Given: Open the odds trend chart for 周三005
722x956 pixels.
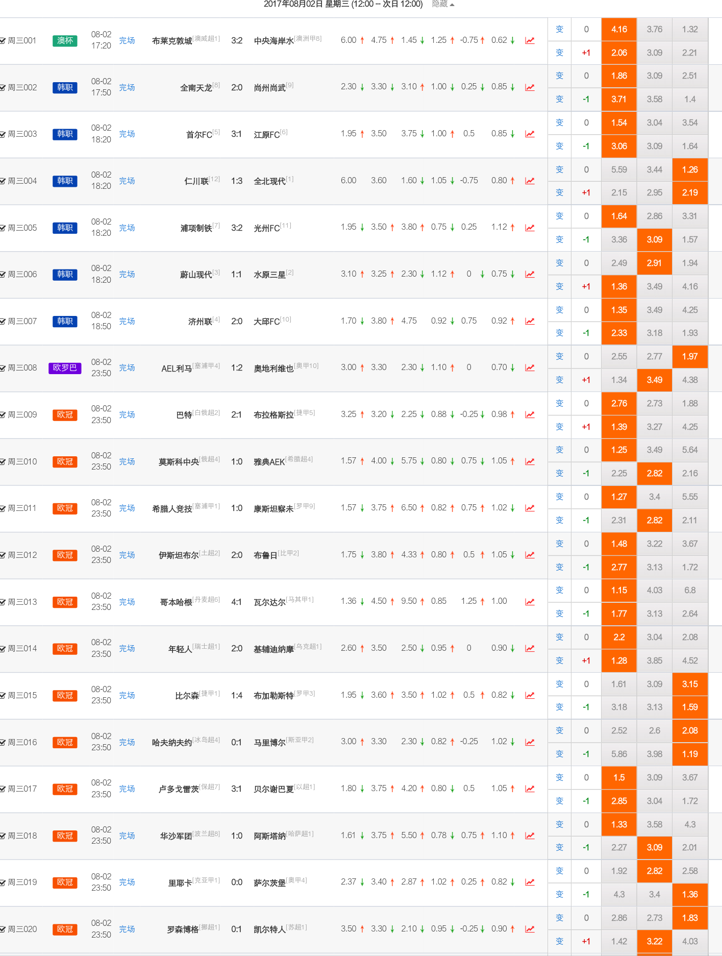Looking at the screenshot, I should [x=530, y=228].
